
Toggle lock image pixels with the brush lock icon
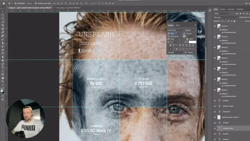tap(225, 21)
